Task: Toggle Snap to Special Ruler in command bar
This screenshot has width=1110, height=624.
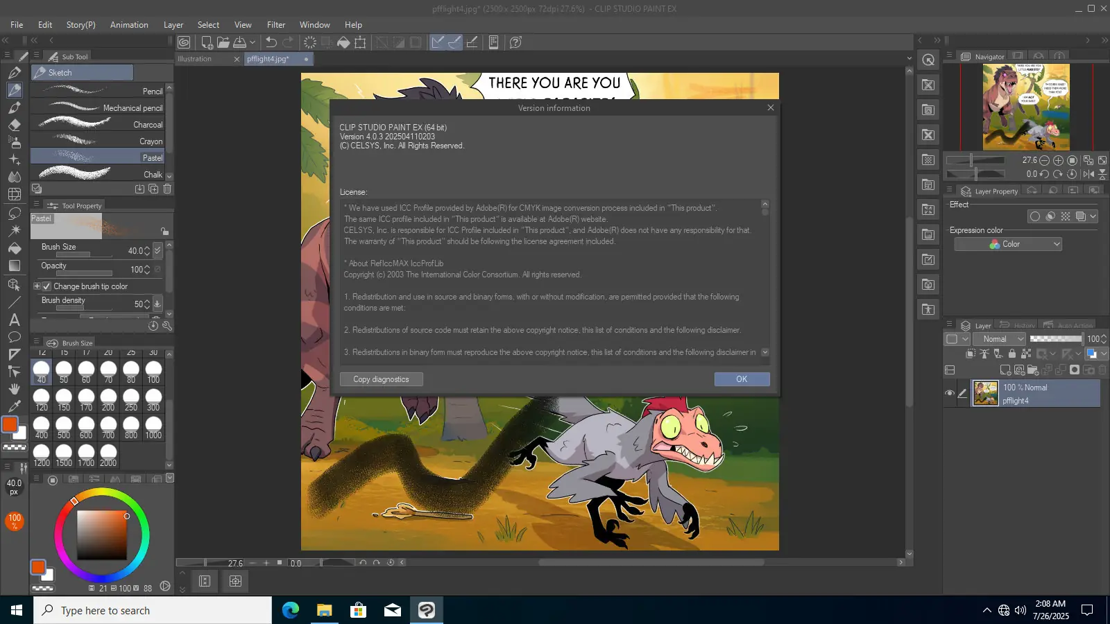Action: (x=454, y=42)
